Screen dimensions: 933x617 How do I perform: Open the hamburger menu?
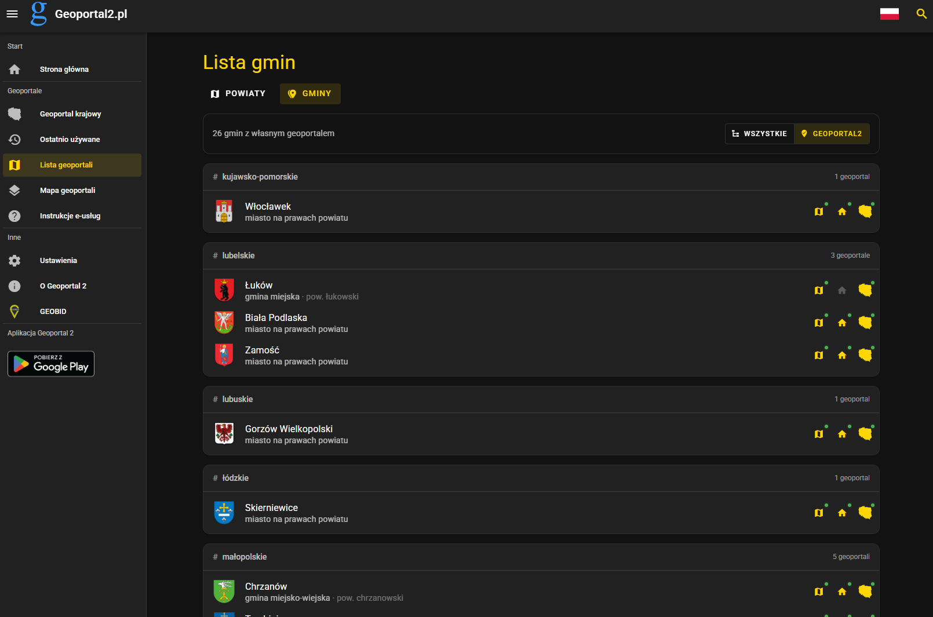(12, 14)
